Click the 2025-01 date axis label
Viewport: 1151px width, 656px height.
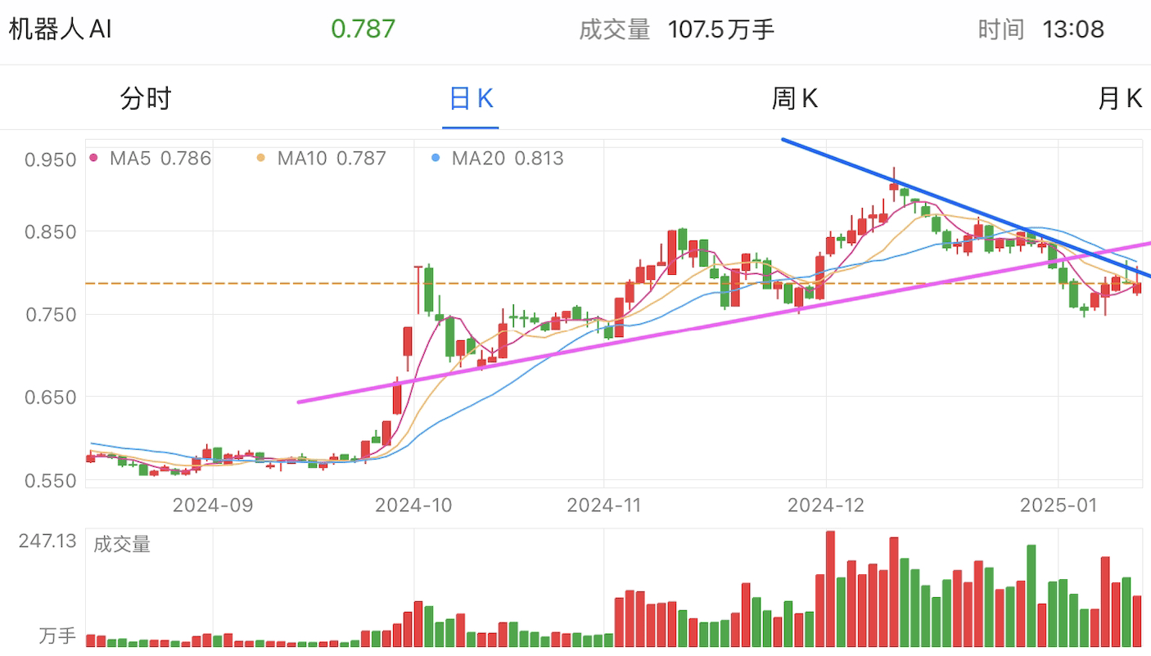click(1058, 505)
